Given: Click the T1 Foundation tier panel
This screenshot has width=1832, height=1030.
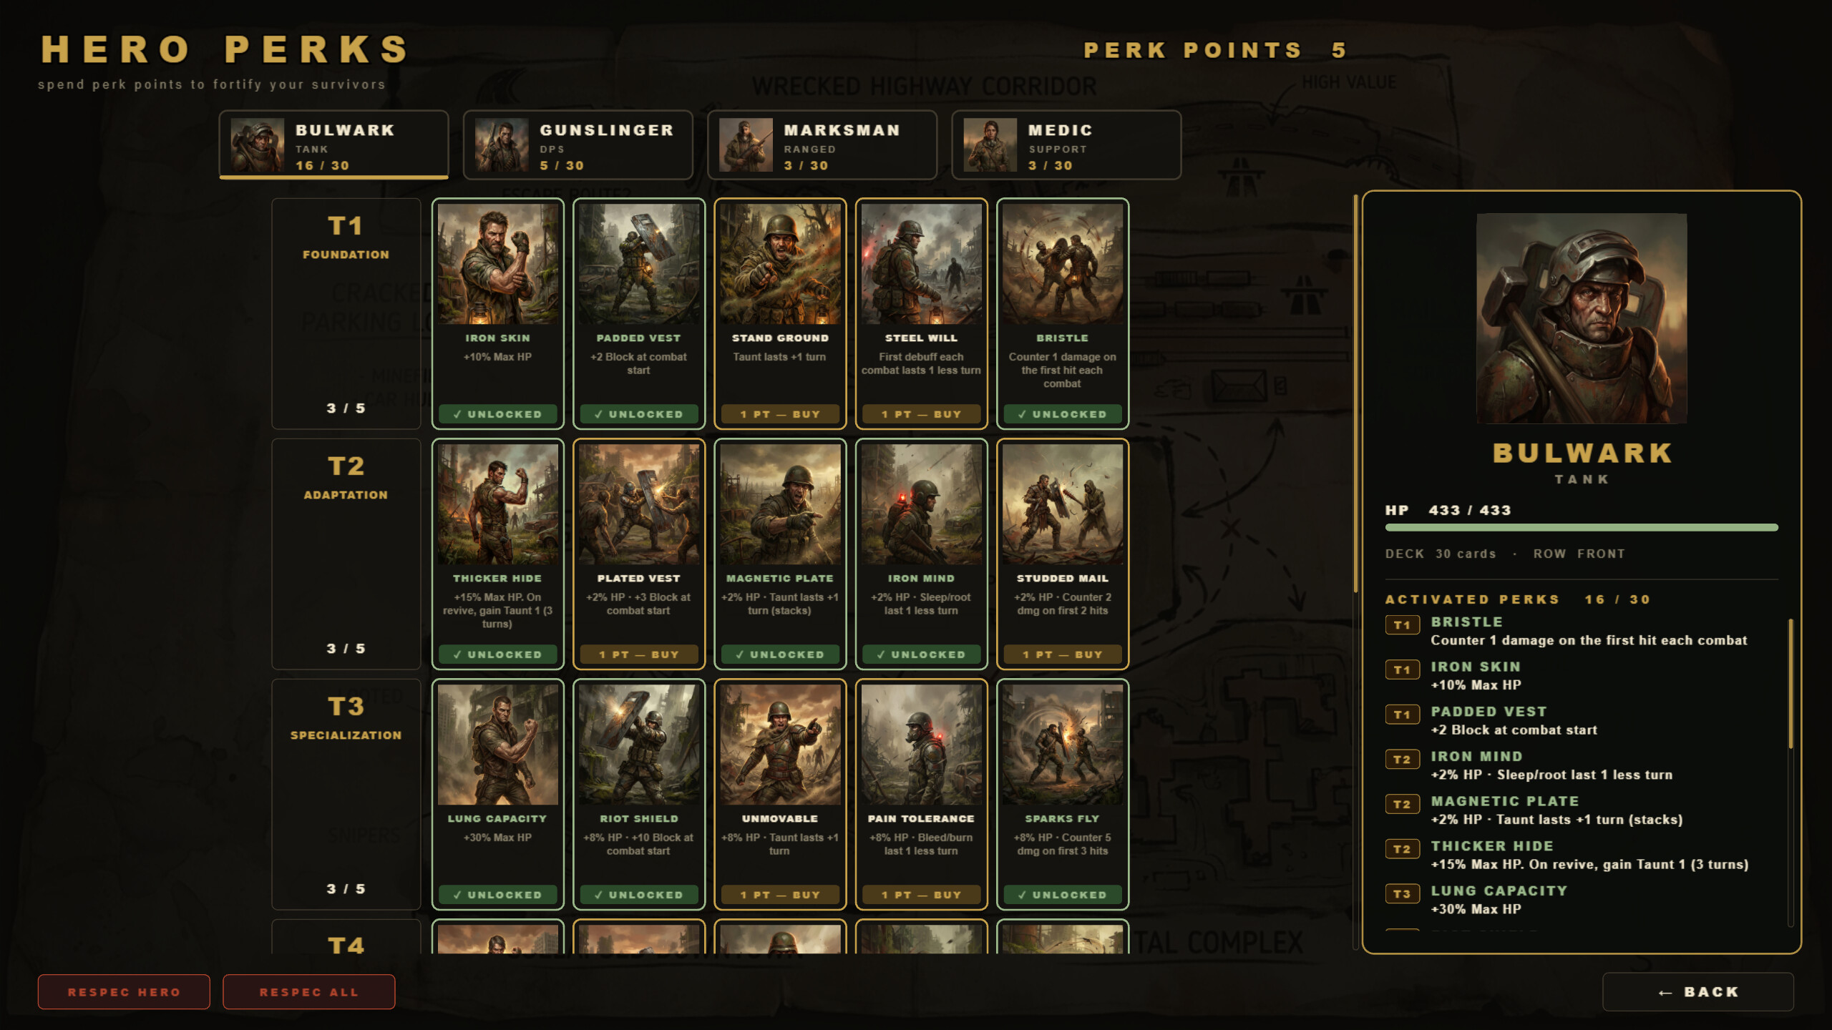Looking at the screenshot, I should [x=346, y=313].
